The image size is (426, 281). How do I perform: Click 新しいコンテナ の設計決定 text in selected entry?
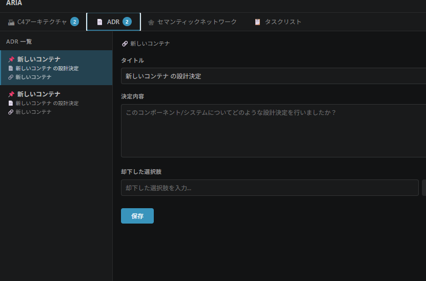tap(47, 69)
